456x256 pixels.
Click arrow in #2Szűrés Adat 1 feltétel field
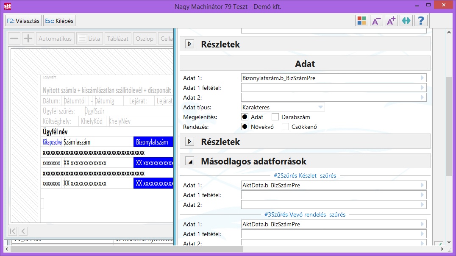[422, 195]
